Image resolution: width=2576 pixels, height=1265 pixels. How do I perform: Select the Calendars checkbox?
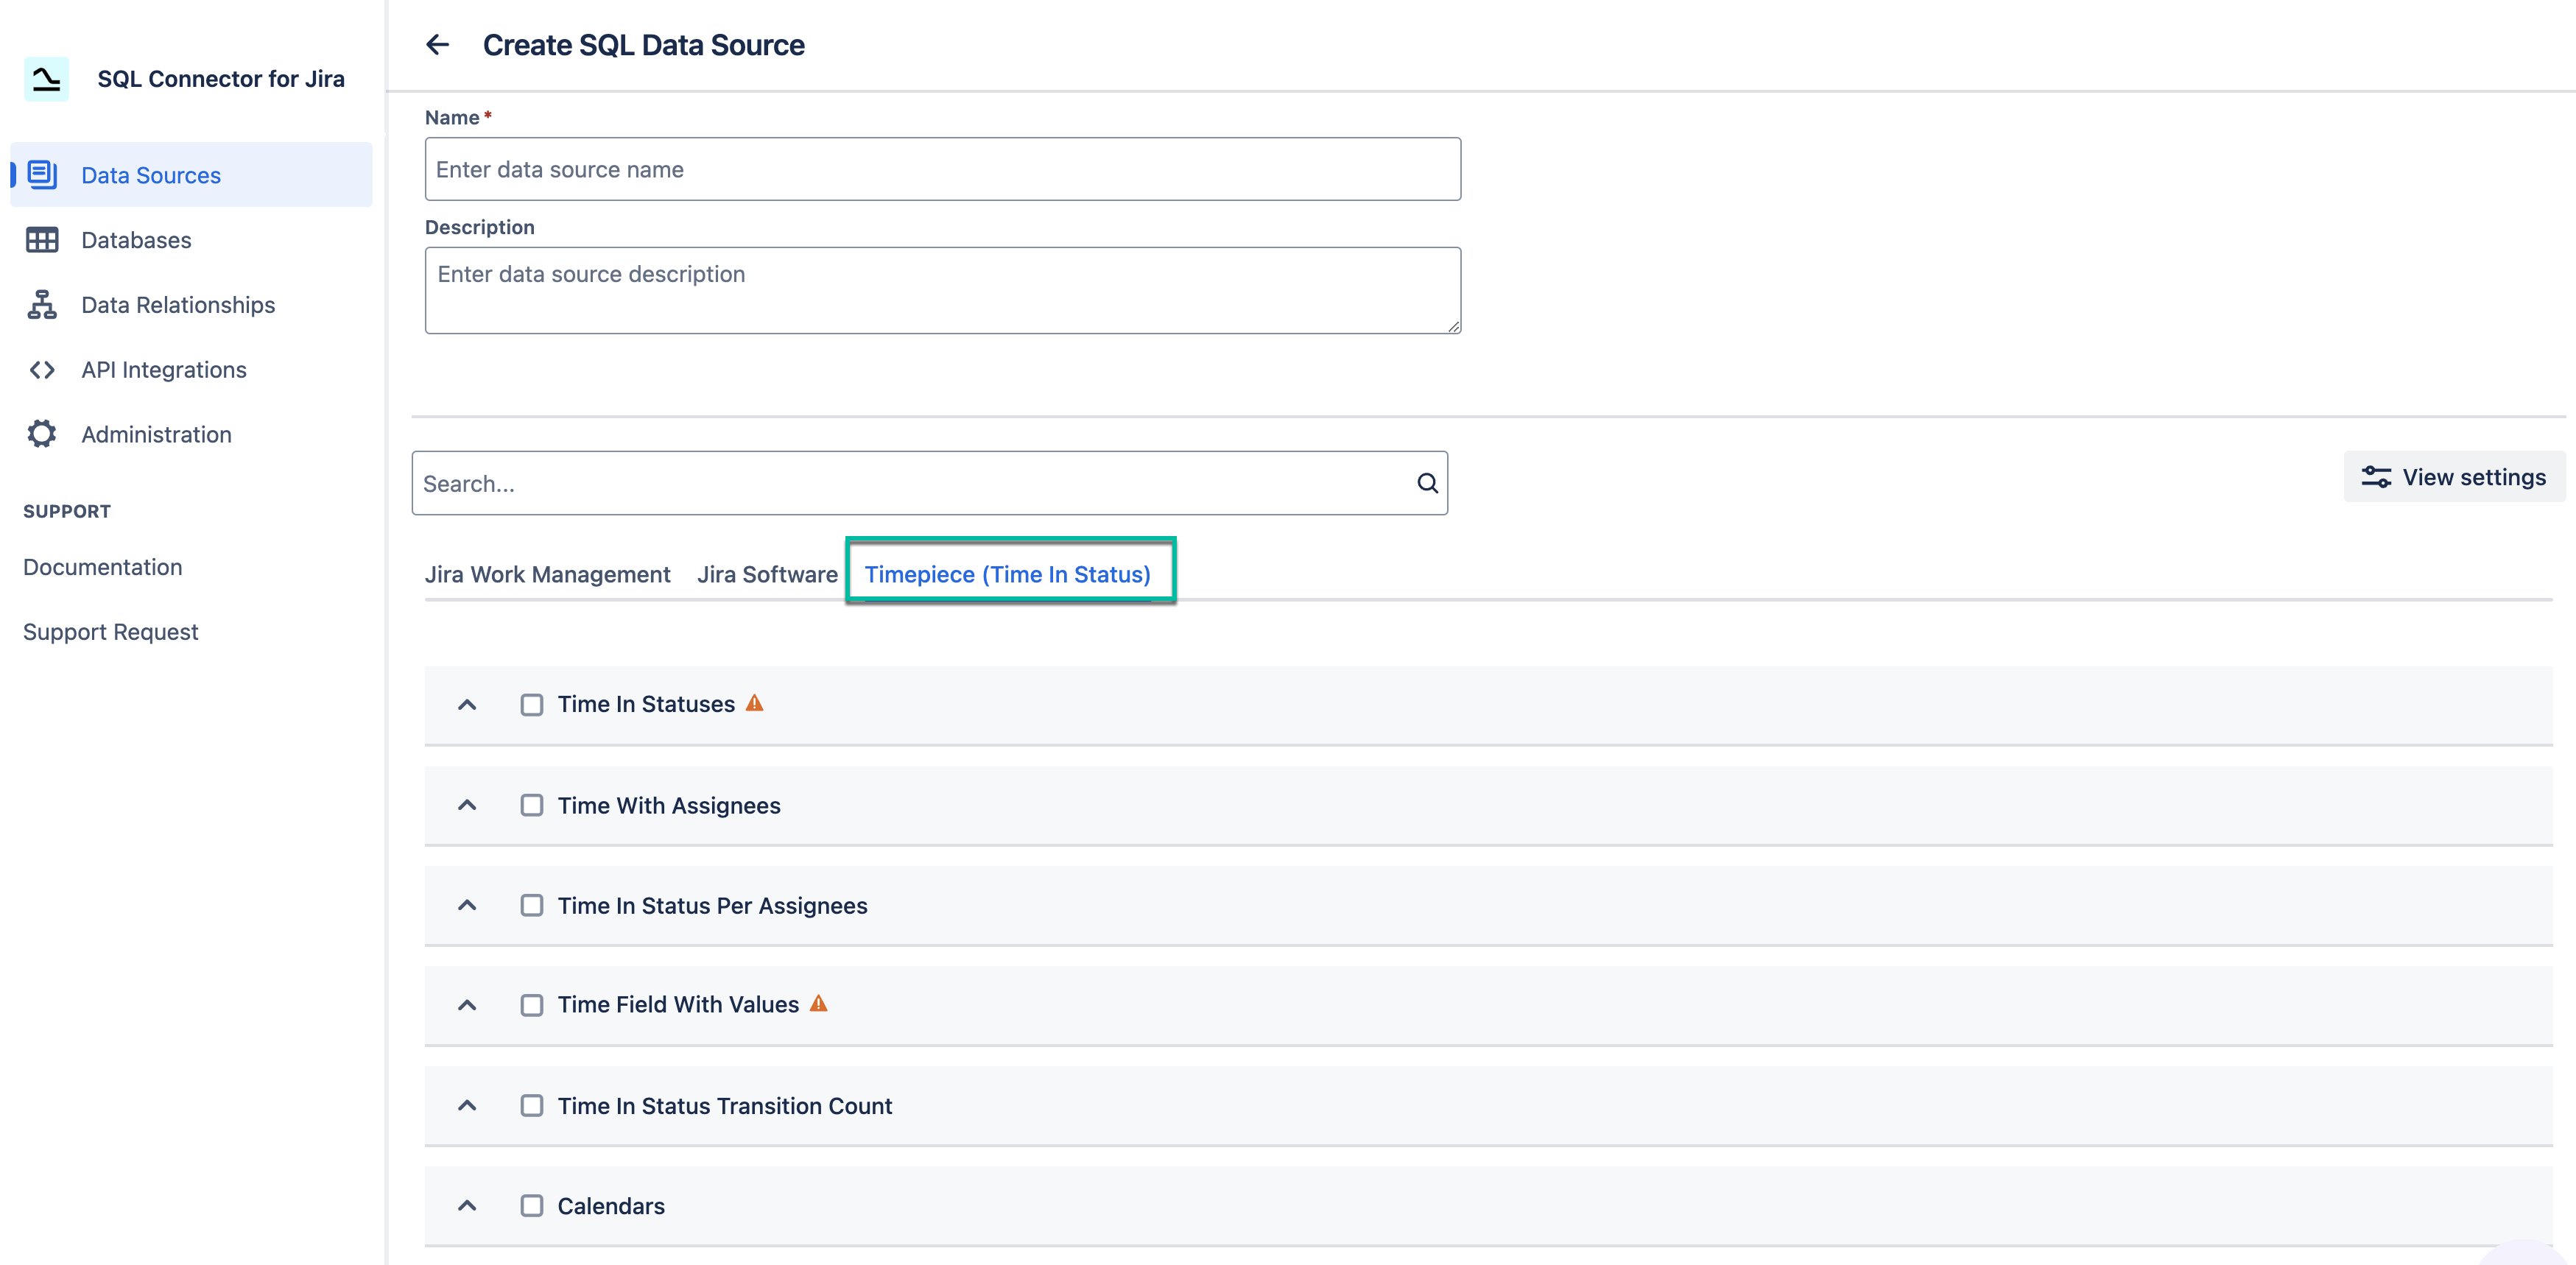click(x=531, y=1206)
